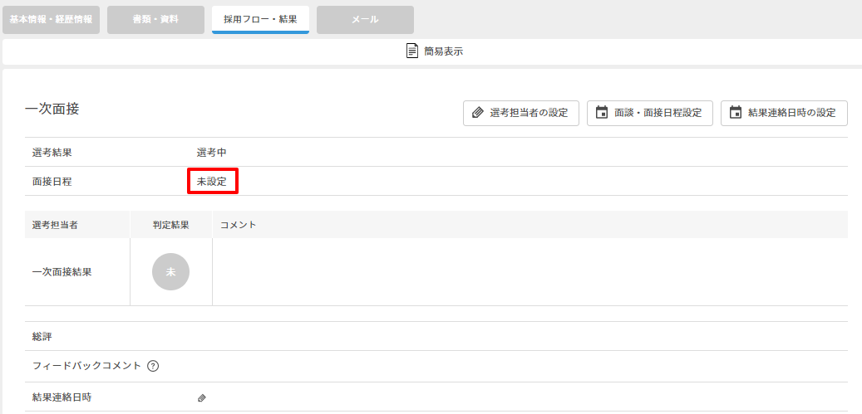The image size is (862, 414).
Task: Click the paperclip icon on 選考担当者の設定
Action: coord(477,113)
